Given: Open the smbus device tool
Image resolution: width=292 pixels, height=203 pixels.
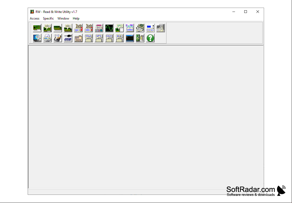Looking at the screenshot, I should (130, 28).
